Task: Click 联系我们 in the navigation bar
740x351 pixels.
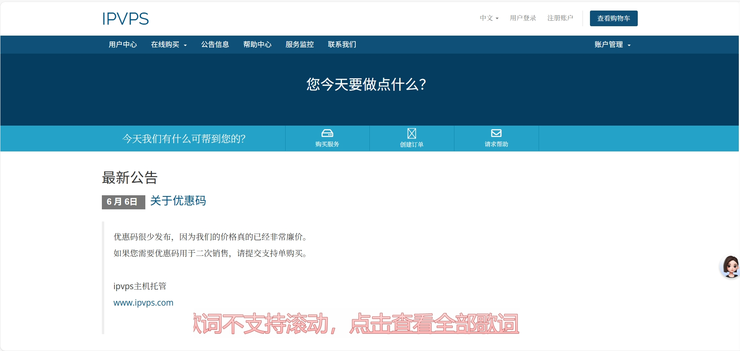Action: tap(342, 45)
